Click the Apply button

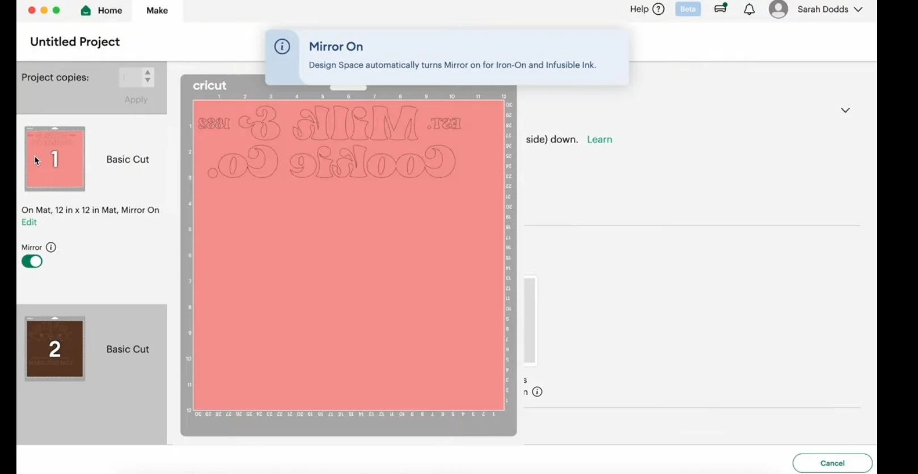point(136,100)
